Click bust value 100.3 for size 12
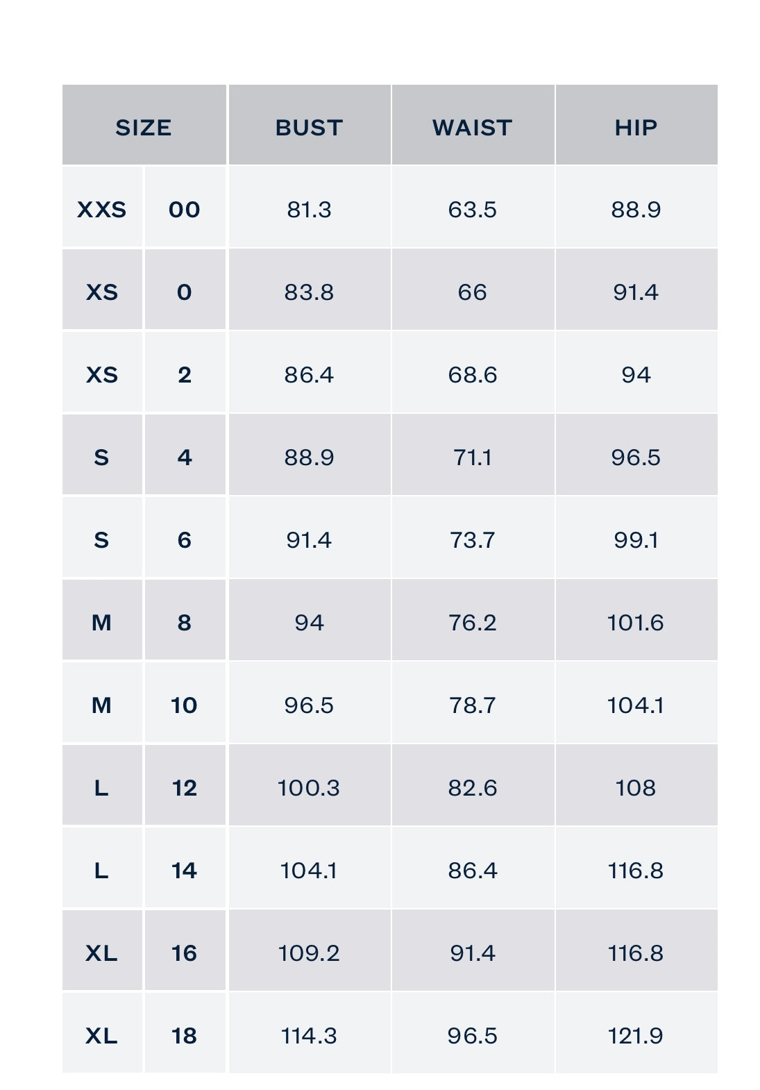This screenshot has height=1090, width=760. point(309,787)
